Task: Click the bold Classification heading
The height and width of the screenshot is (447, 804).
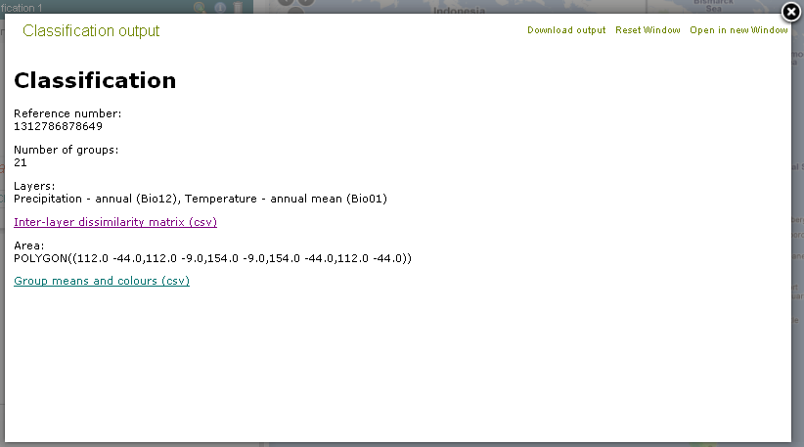Action: coord(95,80)
